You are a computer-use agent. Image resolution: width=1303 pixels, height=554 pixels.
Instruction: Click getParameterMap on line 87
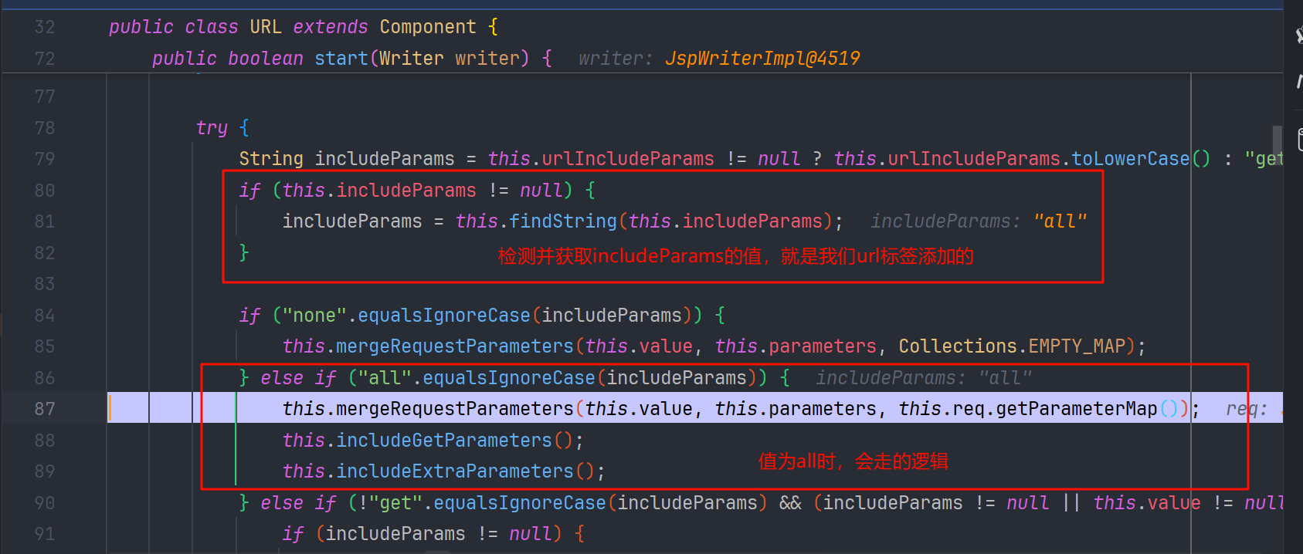click(1077, 409)
